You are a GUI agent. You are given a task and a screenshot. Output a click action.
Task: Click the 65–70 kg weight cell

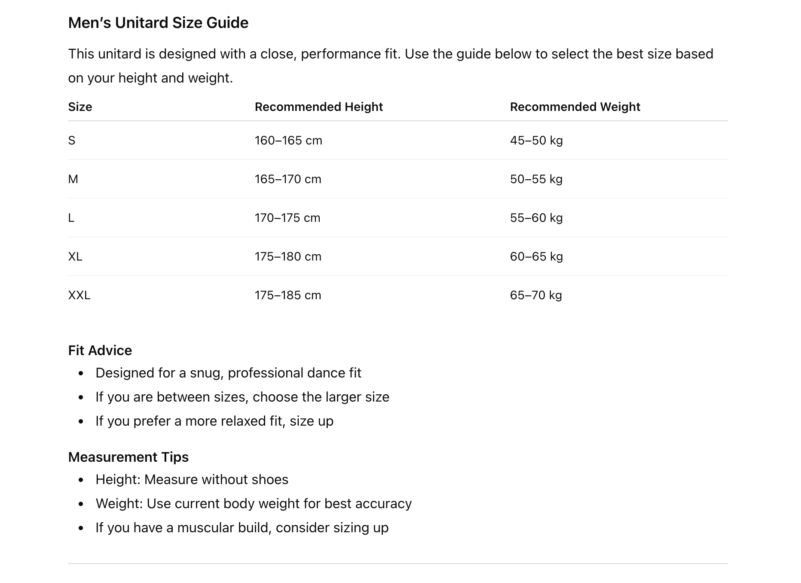coord(535,295)
